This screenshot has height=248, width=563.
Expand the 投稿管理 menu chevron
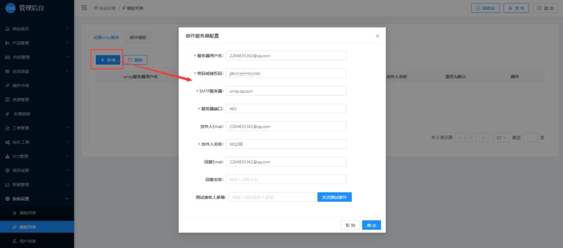click(67, 184)
